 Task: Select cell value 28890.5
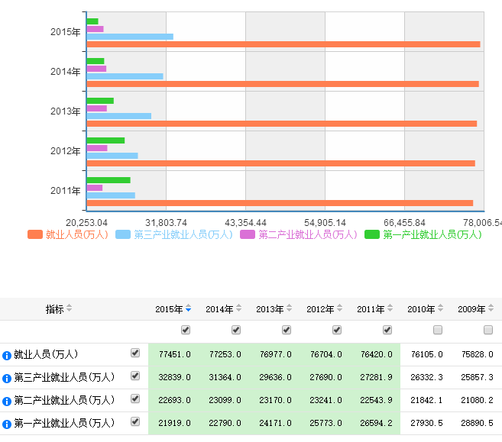pyautogui.click(x=478, y=423)
